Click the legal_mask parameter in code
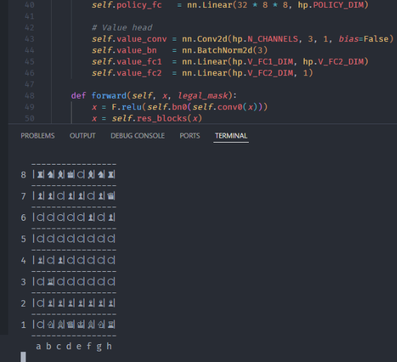This screenshot has width=397, height=362. (203, 96)
